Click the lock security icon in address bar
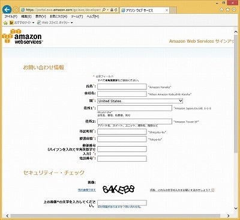 (112, 10)
